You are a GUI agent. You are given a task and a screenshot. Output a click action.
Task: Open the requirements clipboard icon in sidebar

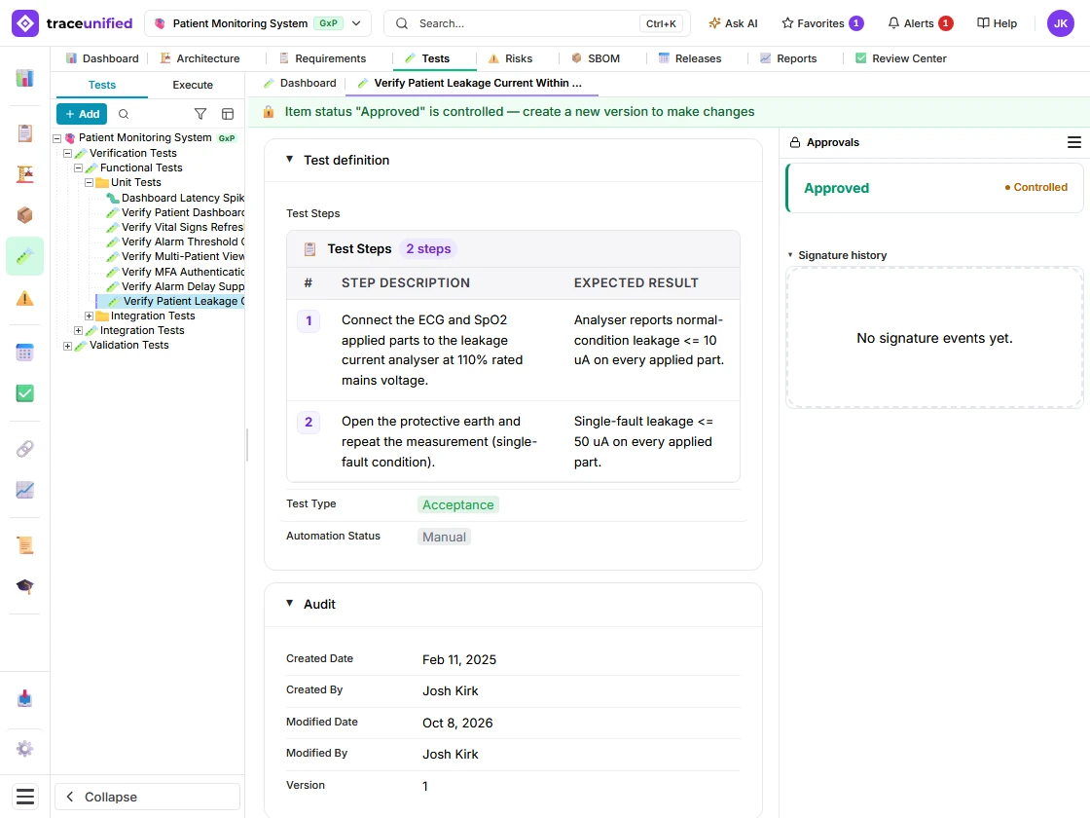click(x=25, y=132)
